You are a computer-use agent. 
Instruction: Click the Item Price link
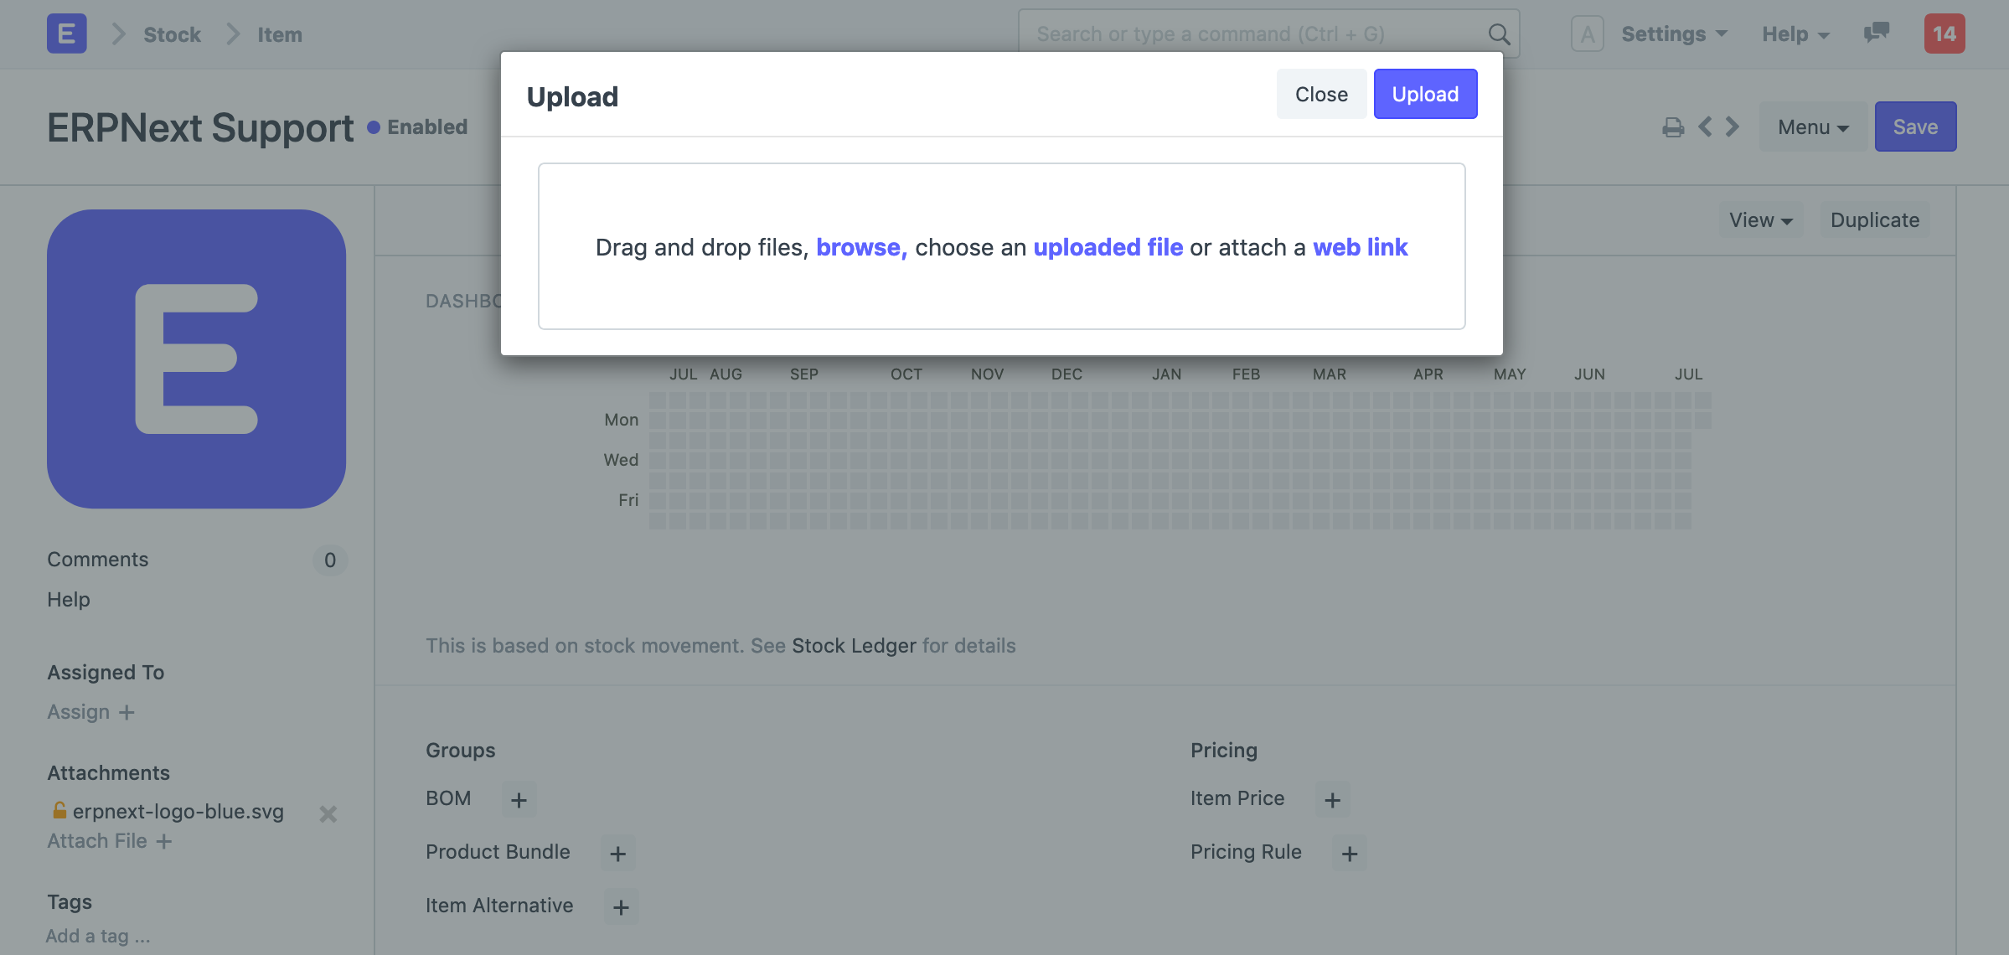pyautogui.click(x=1237, y=798)
